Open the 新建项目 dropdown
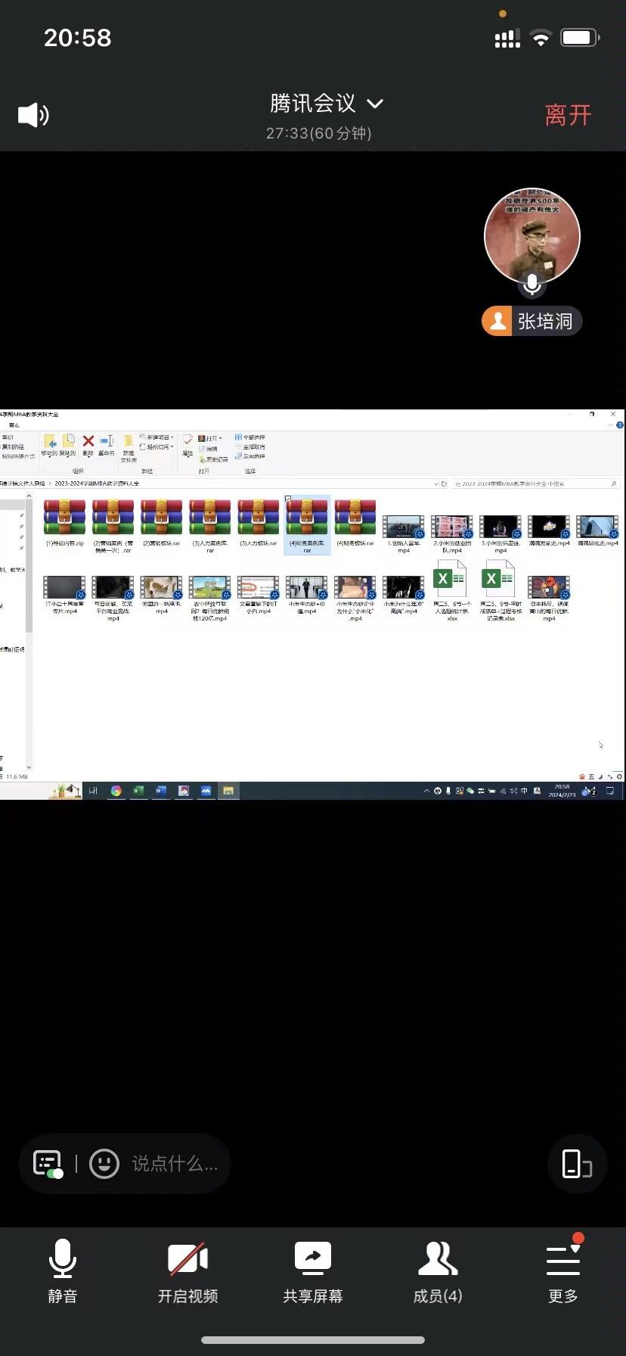Image resolution: width=626 pixels, height=1356 pixels. pos(157,437)
